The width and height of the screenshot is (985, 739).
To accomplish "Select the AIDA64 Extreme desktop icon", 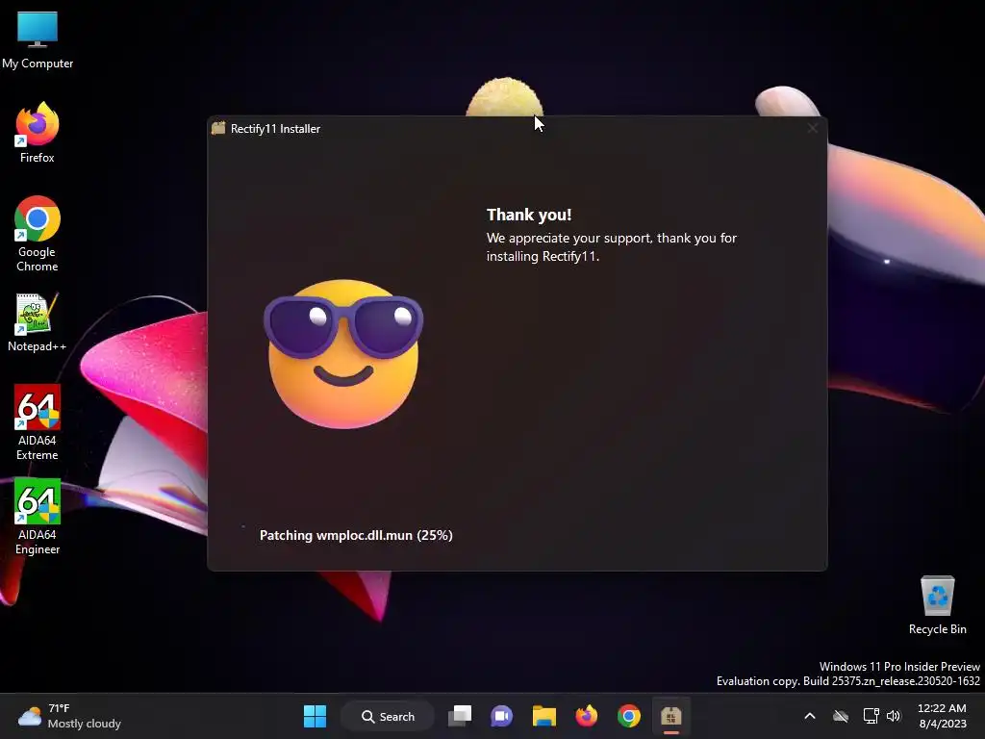I will coord(38,422).
